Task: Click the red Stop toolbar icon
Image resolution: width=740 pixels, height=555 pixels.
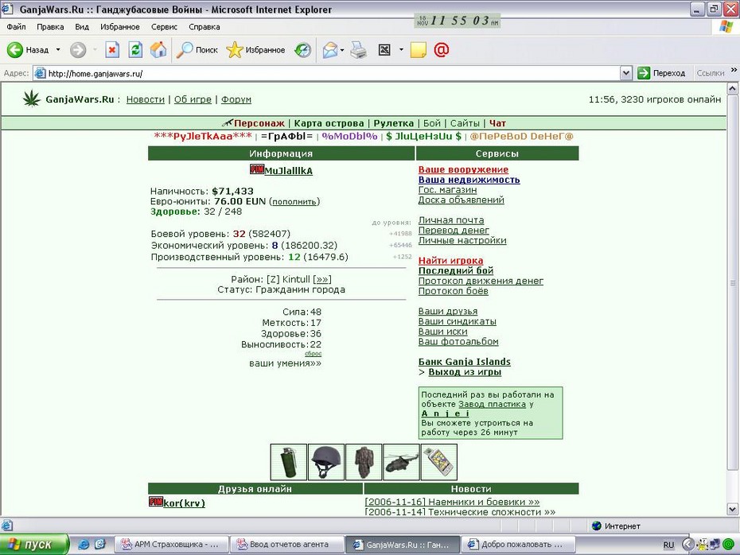Action: (x=112, y=49)
